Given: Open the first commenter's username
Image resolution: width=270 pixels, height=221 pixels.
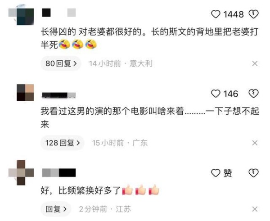Looking at the screenshot, I should point(59,13).
